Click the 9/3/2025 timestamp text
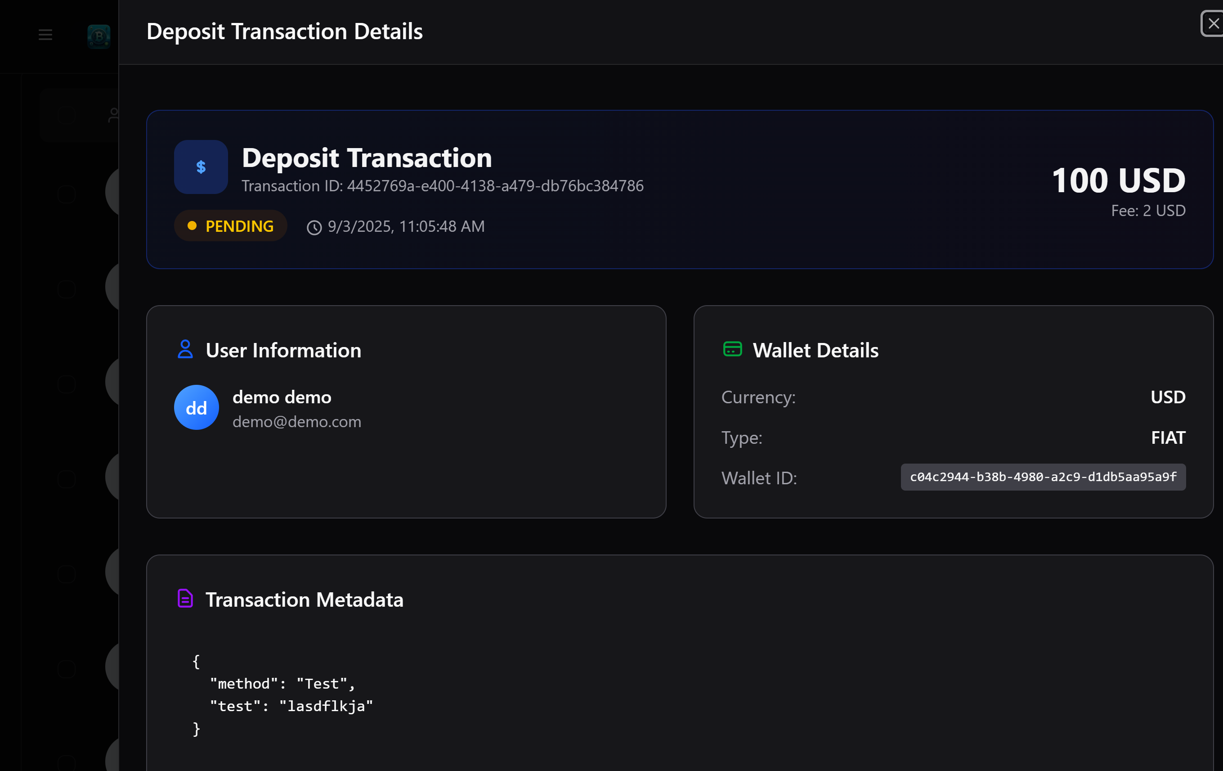The height and width of the screenshot is (771, 1223). 406,227
